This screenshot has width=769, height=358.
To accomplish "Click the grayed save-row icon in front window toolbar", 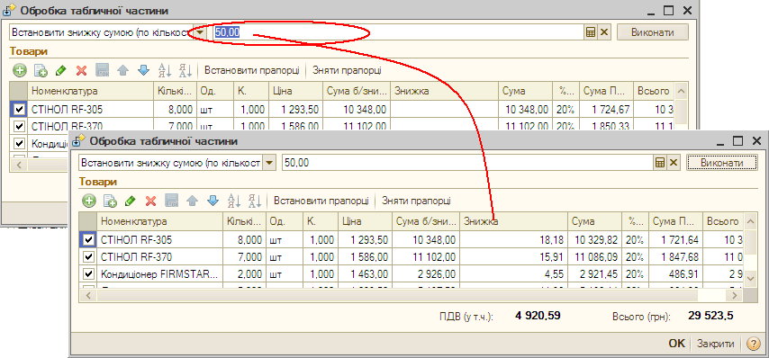I will point(171,201).
